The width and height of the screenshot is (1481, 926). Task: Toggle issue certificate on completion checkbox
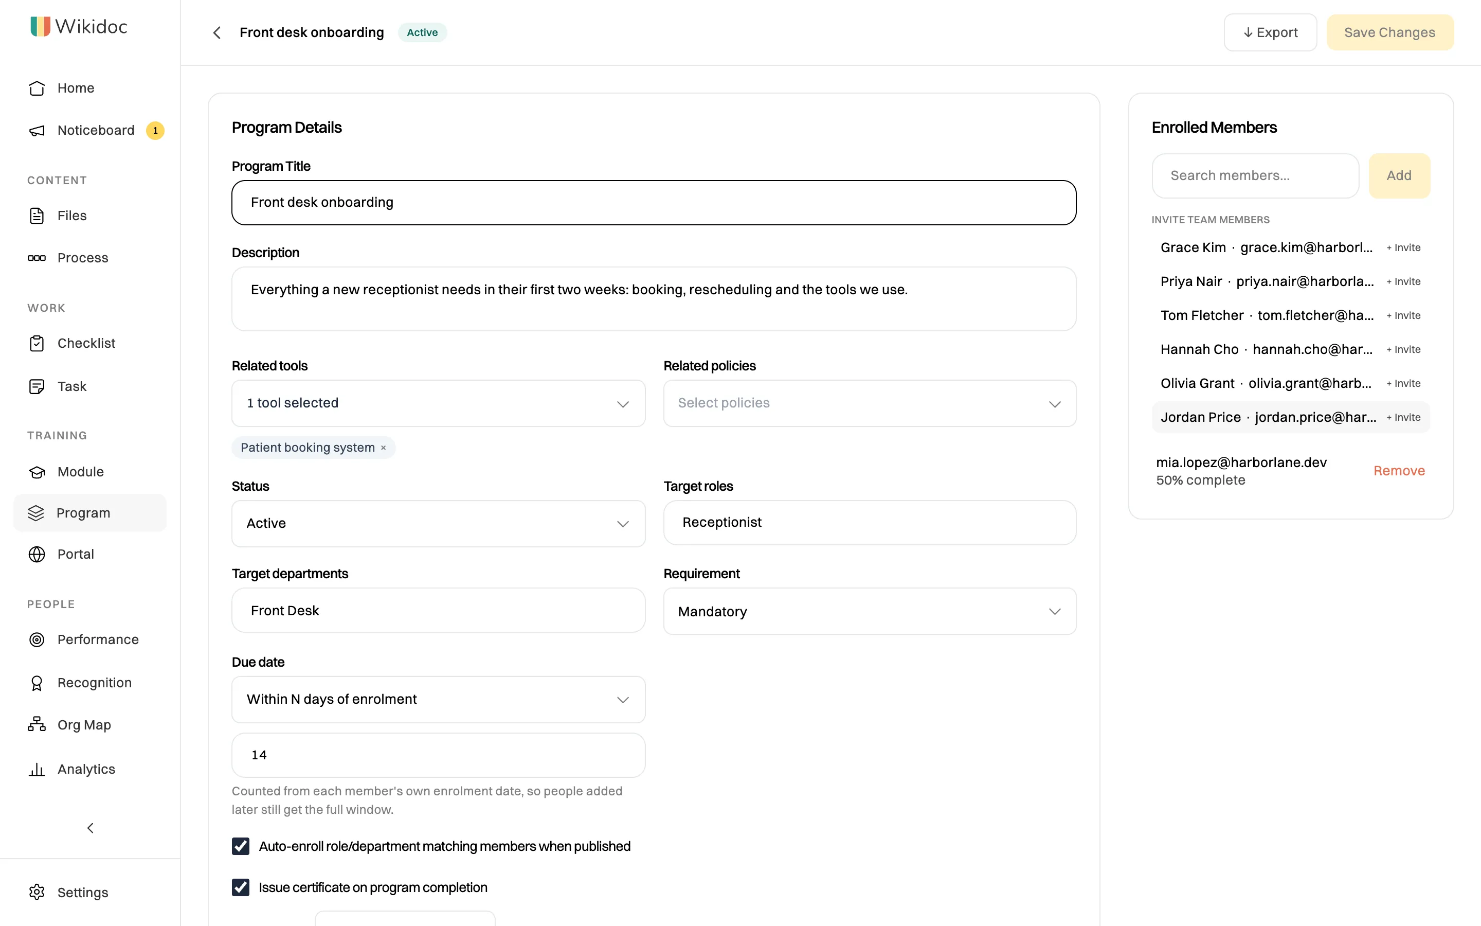[241, 887]
